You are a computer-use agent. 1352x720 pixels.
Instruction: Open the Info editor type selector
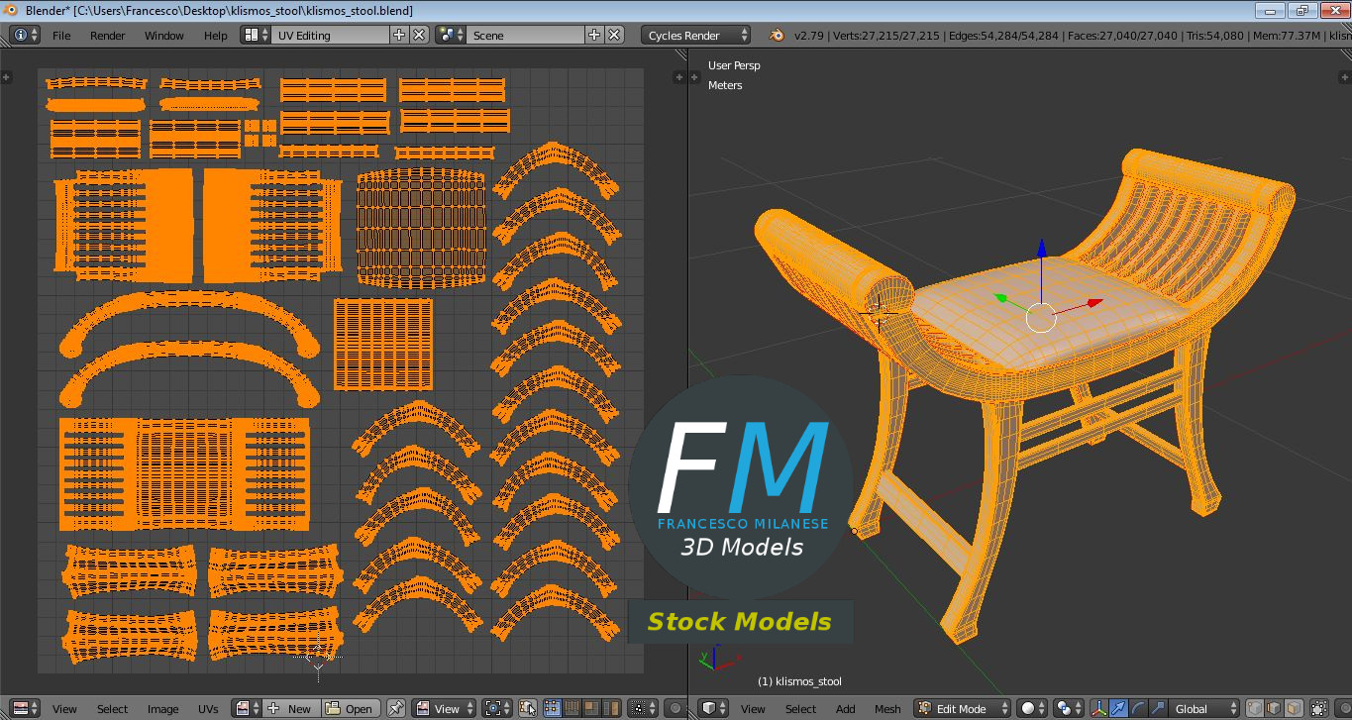pyautogui.click(x=25, y=35)
